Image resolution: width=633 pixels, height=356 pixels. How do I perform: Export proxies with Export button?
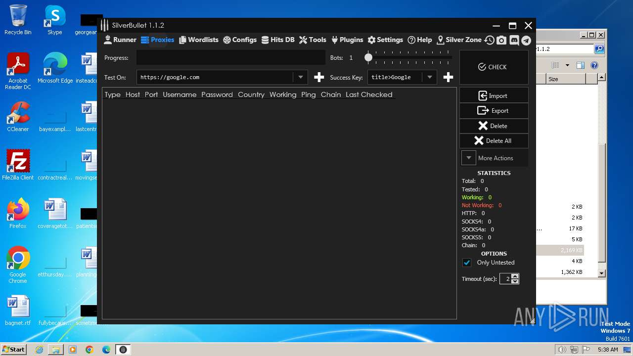(494, 111)
